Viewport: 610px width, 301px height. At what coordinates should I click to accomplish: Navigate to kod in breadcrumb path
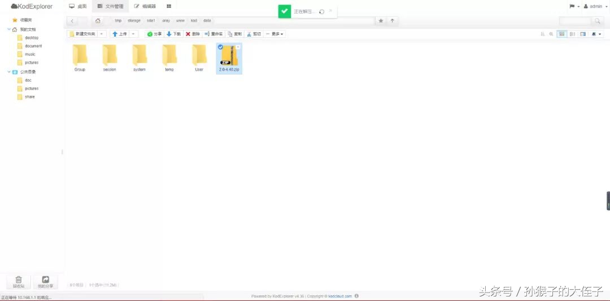click(194, 20)
